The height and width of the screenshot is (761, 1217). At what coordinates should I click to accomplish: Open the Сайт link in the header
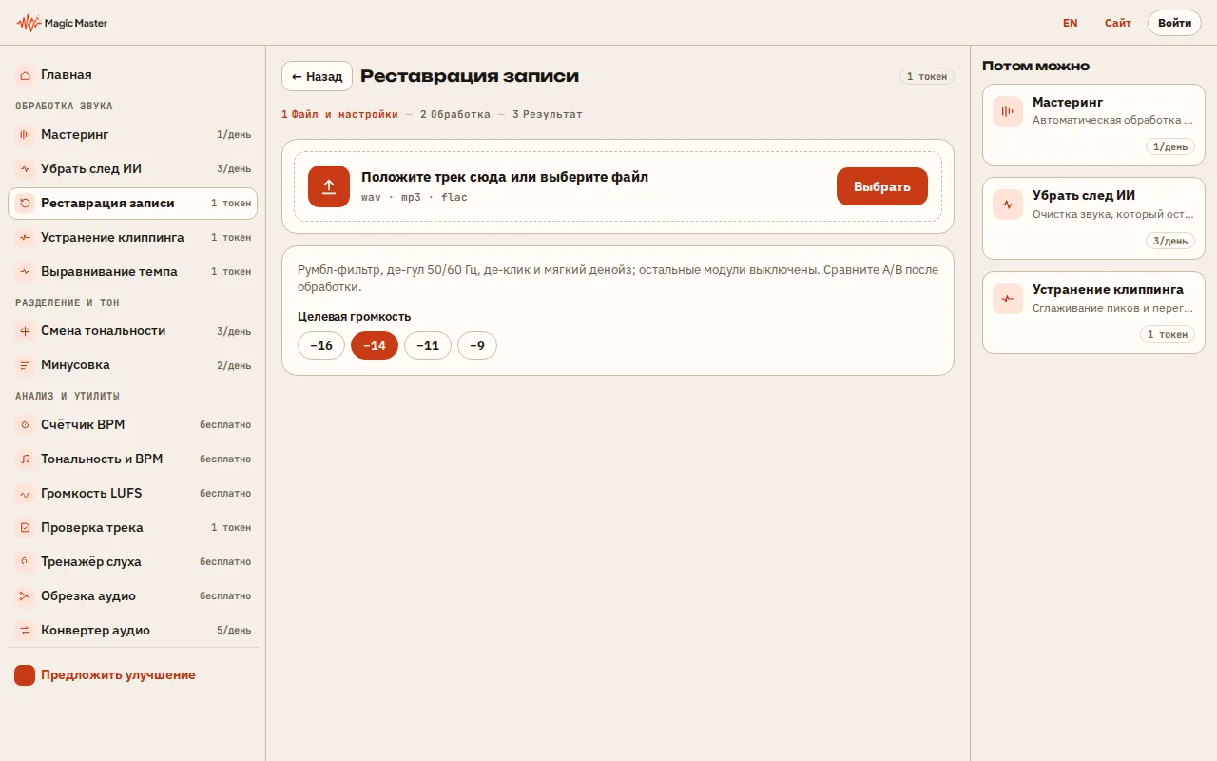(1118, 23)
